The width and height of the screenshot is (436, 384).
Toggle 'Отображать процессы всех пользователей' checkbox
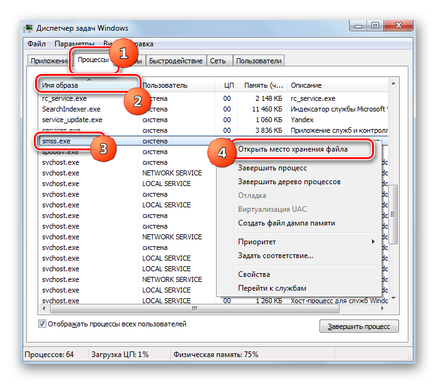(x=43, y=324)
